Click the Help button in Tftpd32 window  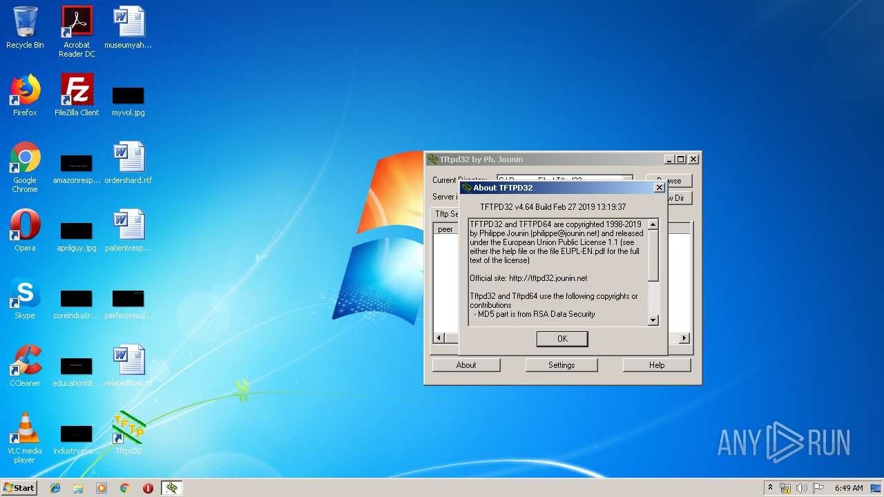pos(657,365)
